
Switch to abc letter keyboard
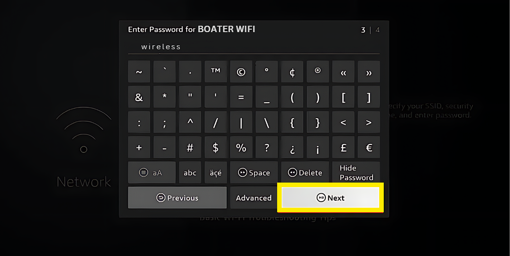(190, 173)
